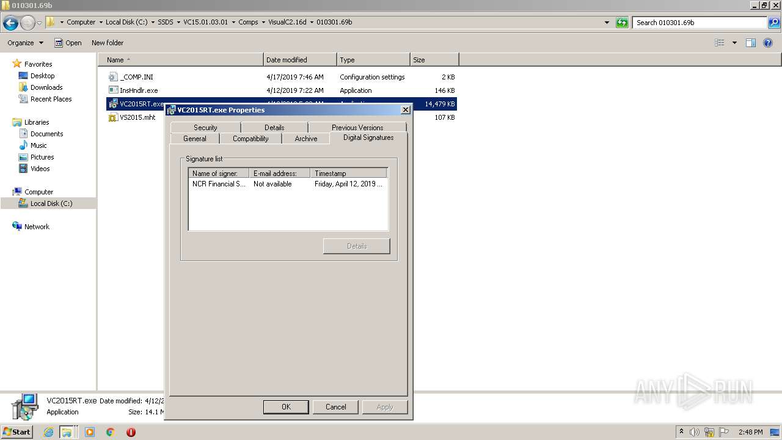The image size is (782, 440).
Task: Sort by Date modified column
Action: point(300,60)
